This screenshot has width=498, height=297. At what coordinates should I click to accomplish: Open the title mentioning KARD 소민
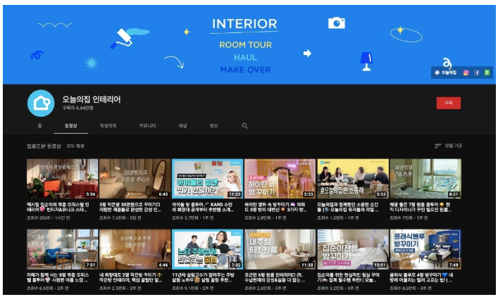click(203, 207)
